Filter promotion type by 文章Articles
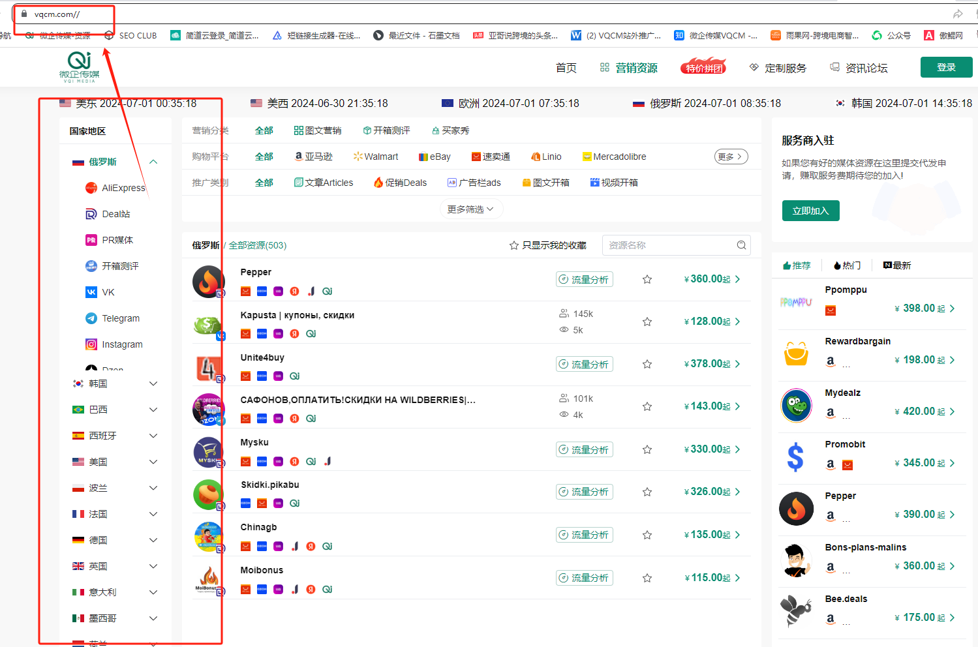This screenshot has width=978, height=647. 324,183
